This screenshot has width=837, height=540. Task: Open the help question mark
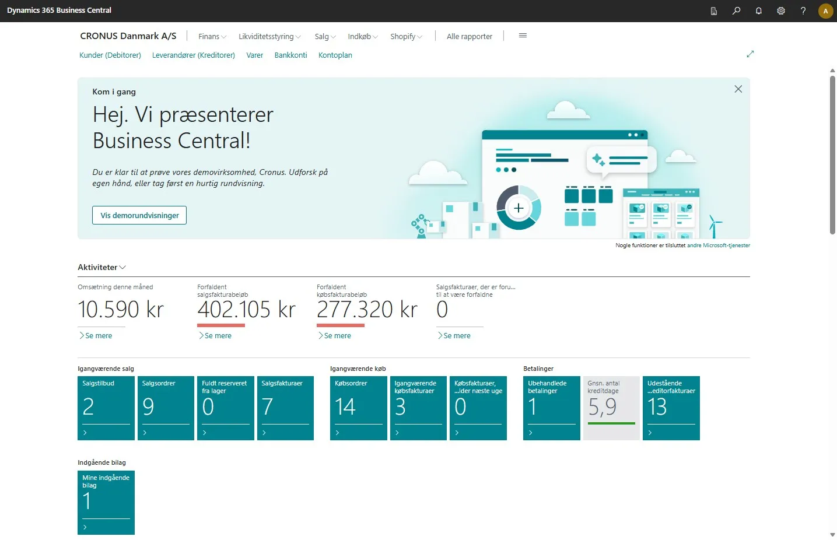(803, 11)
